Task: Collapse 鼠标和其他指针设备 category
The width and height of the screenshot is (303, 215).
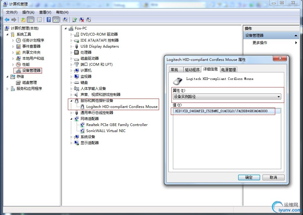Action: pyautogui.click(x=71, y=100)
